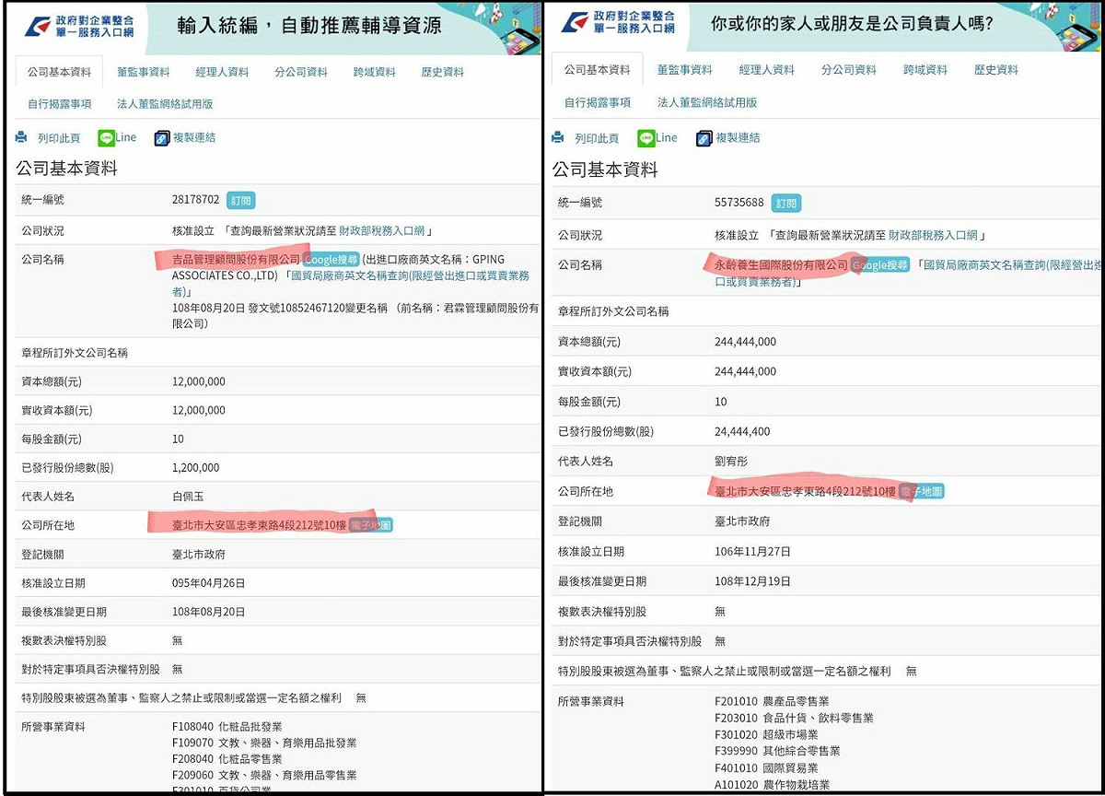Click printer icon in right panel
Image resolution: width=1105 pixels, height=796 pixels.
[x=557, y=137]
